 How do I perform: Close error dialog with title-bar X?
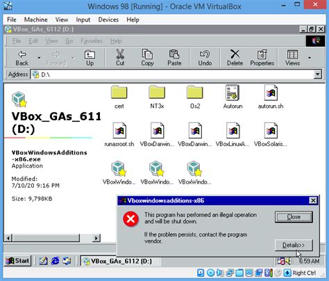click(x=313, y=200)
